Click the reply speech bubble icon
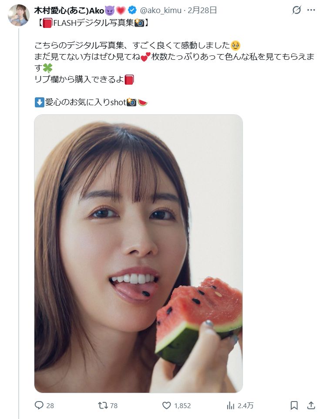The image size is (320, 419). click(39, 405)
